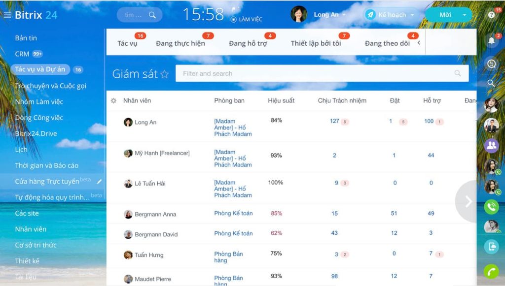Open Thời gian và Báo cáo menu

47,165
